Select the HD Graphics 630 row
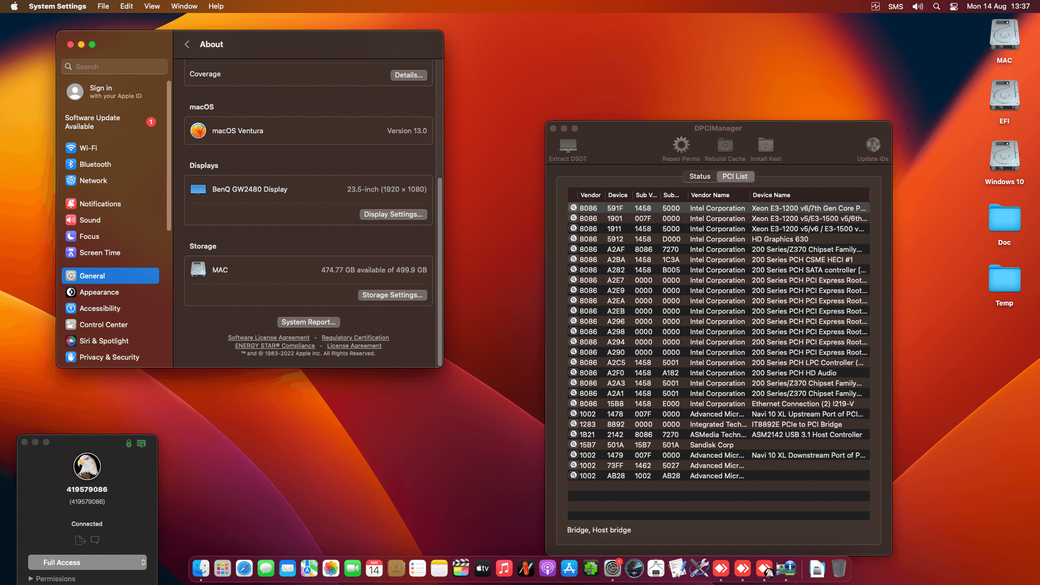 click(x=718, y=239)
